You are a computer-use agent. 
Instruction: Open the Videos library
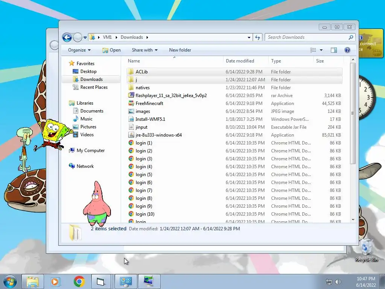pyautogui.click(x=87, y=134)
